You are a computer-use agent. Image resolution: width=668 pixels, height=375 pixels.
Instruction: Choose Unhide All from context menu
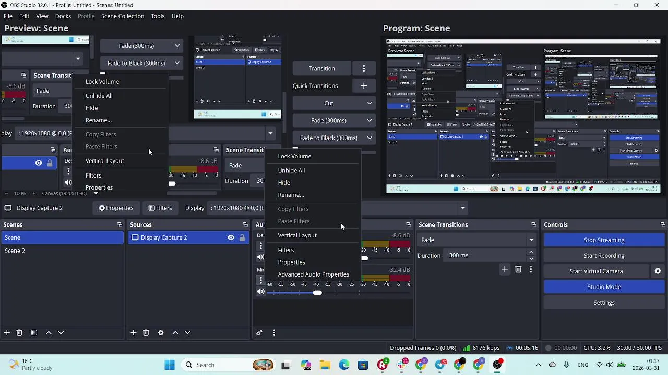(x=291, y=170)
